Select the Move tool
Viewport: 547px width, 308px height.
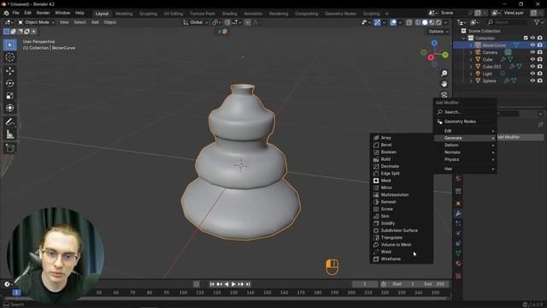tap(9, 71)
